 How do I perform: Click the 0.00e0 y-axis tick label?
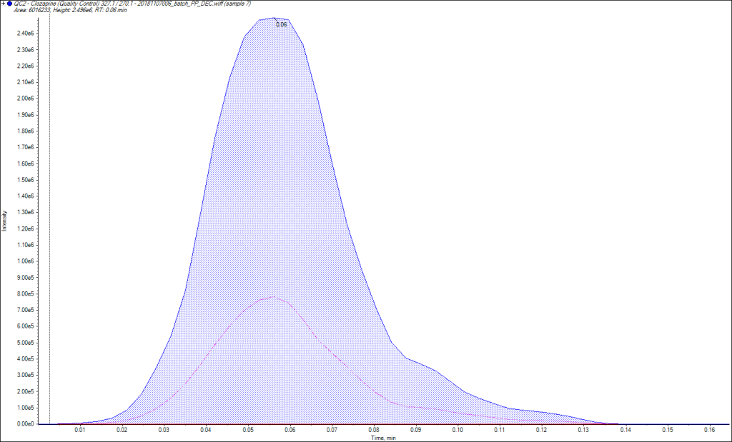(x=25, y=424)
